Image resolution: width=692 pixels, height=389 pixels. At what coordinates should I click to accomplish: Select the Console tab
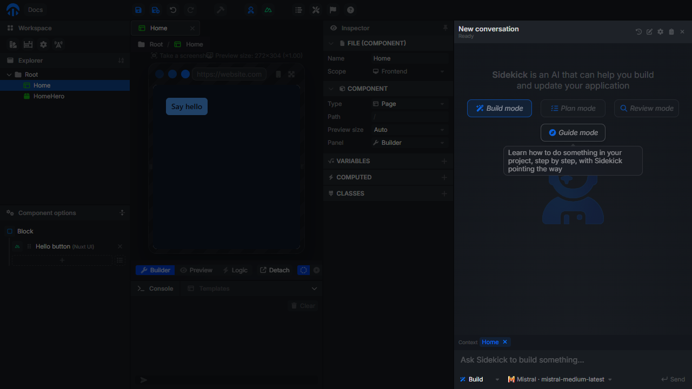(156, 289)
